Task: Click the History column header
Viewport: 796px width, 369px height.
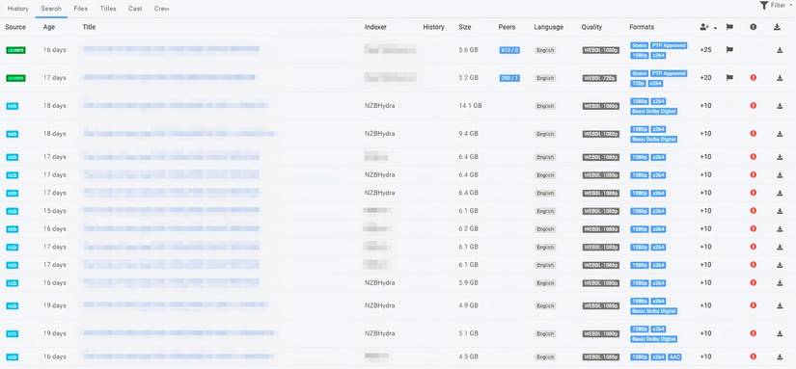Action: [433, 27]
